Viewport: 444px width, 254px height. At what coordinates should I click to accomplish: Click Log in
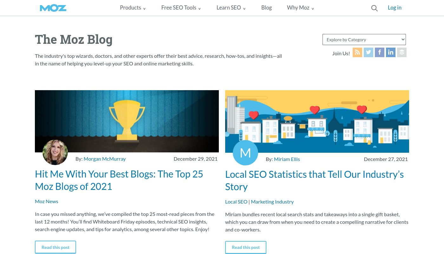point(395,8)
